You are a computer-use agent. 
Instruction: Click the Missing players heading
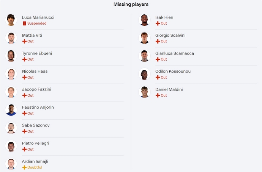click(x=131, y=5)
